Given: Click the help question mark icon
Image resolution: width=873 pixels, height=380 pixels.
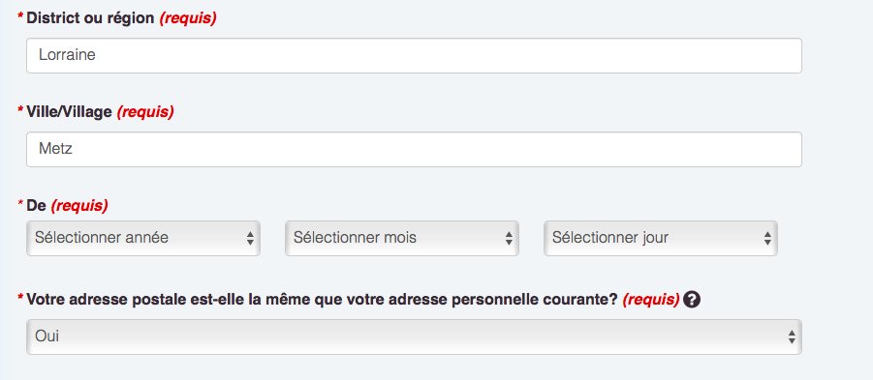Looking at the screenshot, I should (x=692, y=300).
